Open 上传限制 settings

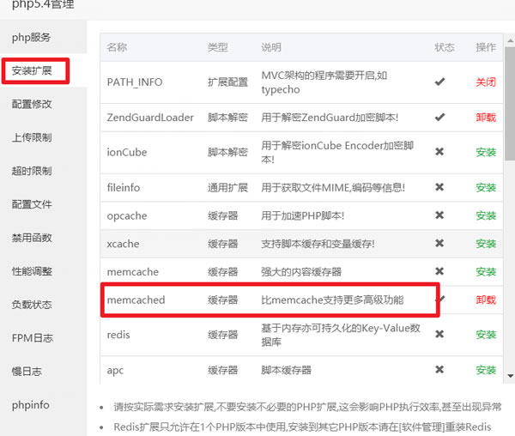[x=32, y=137]
